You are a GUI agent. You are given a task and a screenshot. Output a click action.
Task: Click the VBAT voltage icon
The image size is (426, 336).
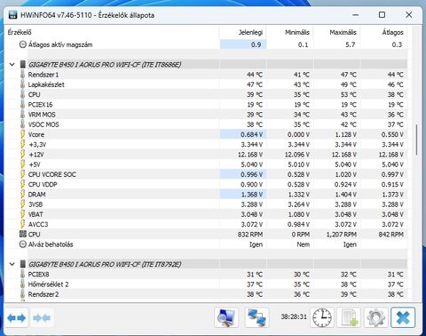[x=22, y=214]
